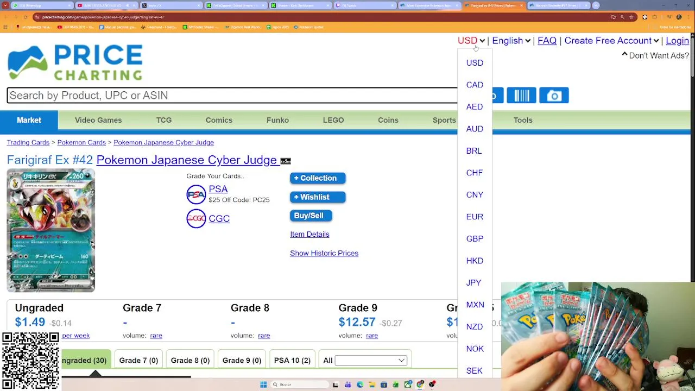Image resolution: width=695 pixels, height=391 pixels.
Task: Pick SEK from the currency list
Action: (475, 371)
